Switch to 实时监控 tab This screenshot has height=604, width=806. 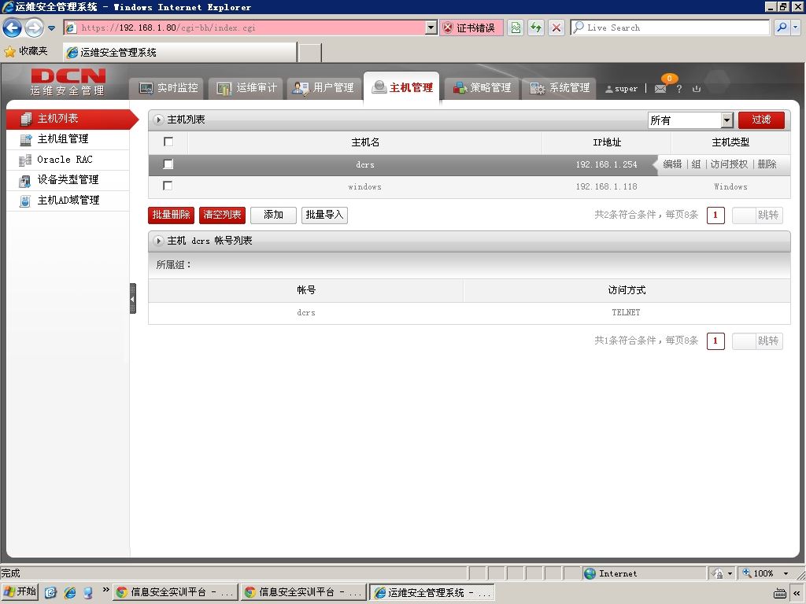tap(168, 88)
